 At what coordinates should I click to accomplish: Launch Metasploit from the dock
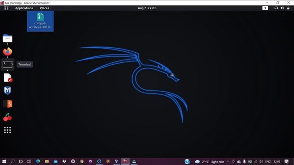pyautogui.click(x=7, y=91)
